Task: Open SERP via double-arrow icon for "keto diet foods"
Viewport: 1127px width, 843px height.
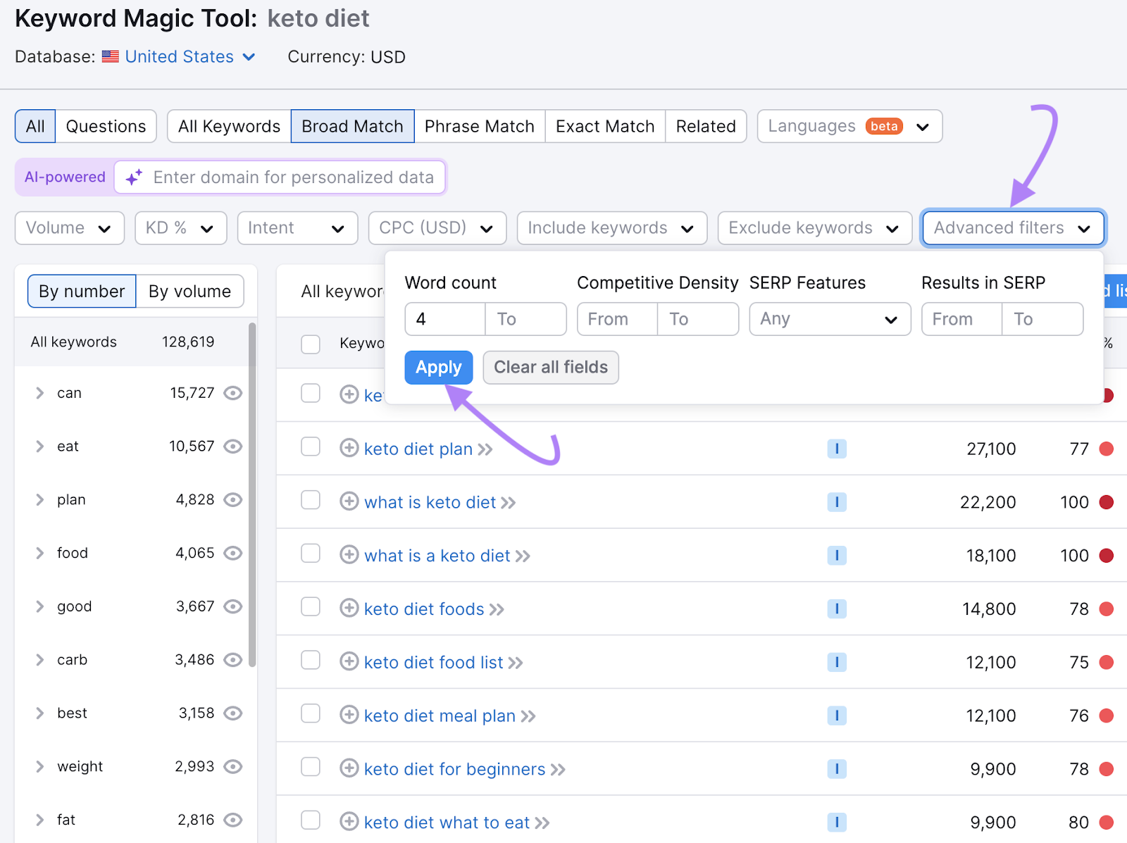Action: coord(497,608)
